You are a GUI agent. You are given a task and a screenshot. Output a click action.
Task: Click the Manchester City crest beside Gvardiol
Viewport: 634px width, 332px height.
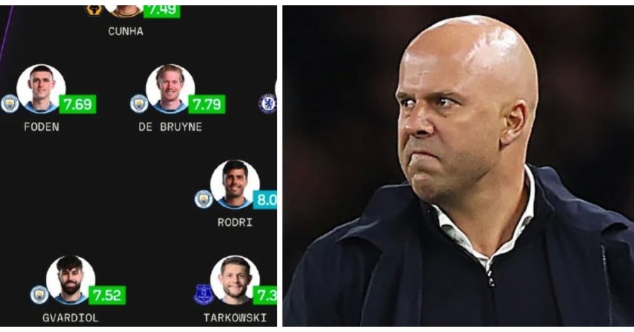pyautogui.click(x=39, y=295)
